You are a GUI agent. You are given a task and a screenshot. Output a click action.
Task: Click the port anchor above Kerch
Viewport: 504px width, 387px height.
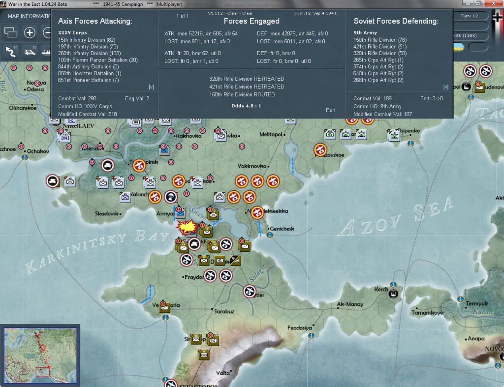pyautogui.click(x=393, y=285)
